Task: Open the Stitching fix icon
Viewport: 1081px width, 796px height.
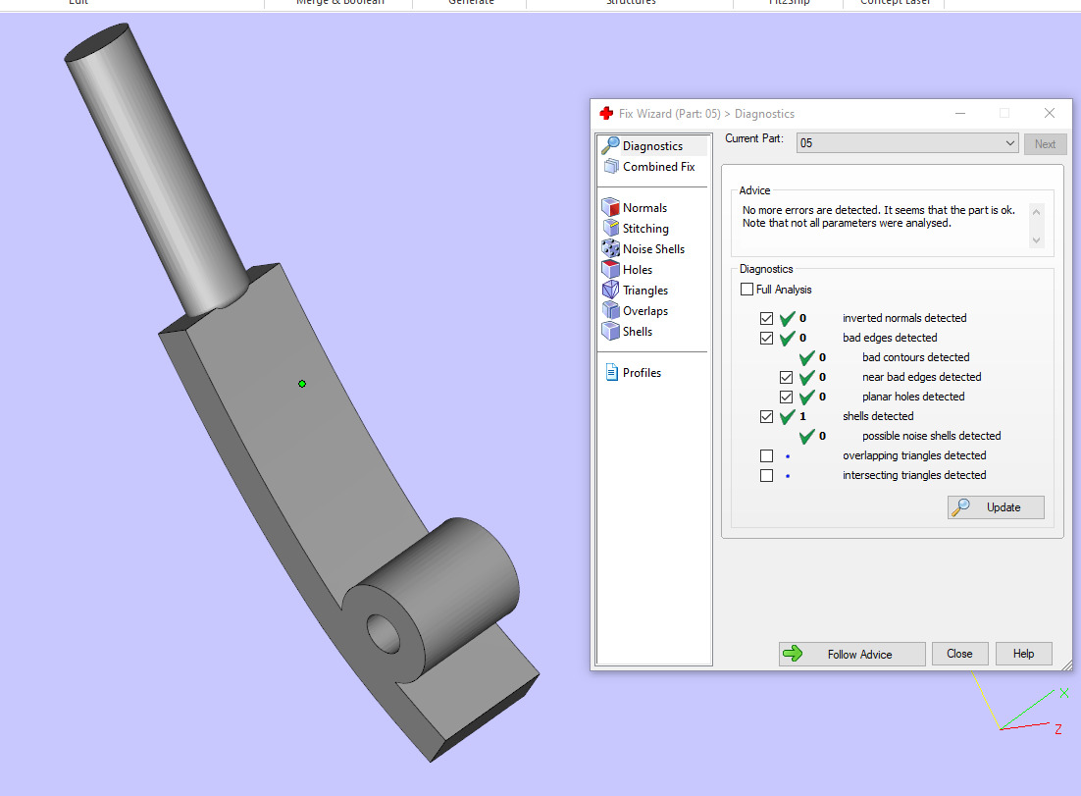Action: pyautogui.click(x=611, y=228)
